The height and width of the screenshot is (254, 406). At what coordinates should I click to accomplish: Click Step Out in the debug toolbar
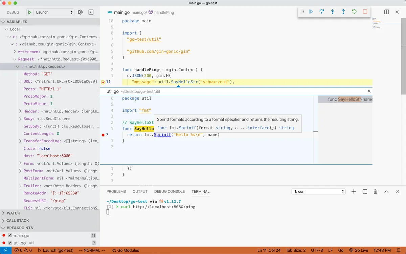click(343, 12)
